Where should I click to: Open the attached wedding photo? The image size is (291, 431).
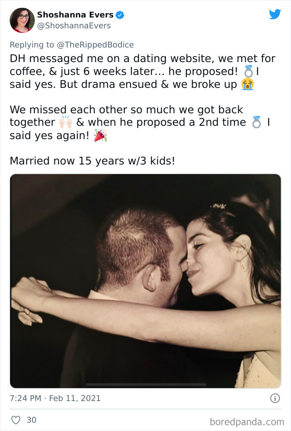[145, 279]
